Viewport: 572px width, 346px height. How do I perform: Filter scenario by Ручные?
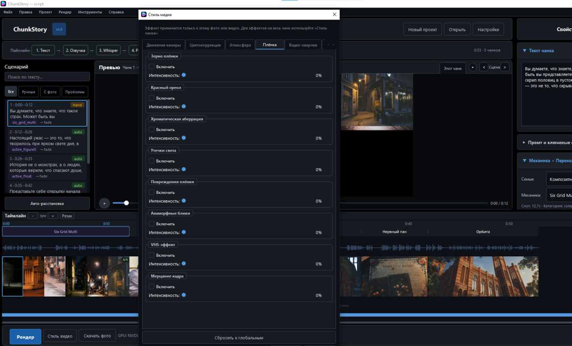click(x=29, y=92)
